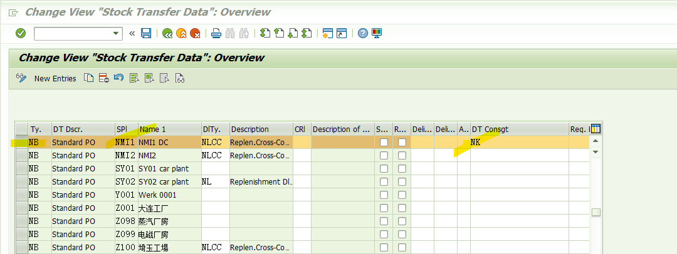The image size is (677, 254).
Task: Click the Undo Change arrow icon
Action: [118, 78]
